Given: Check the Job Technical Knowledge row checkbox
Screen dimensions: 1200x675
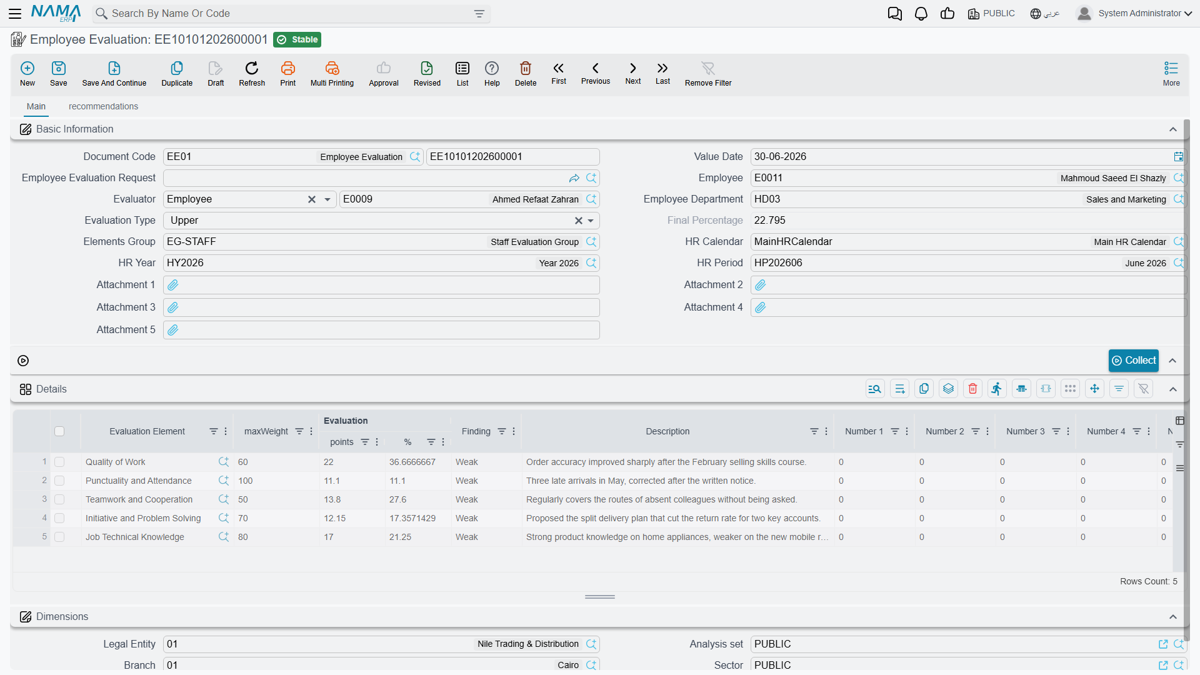Looking at the screenshot, I should coord(59,537).
